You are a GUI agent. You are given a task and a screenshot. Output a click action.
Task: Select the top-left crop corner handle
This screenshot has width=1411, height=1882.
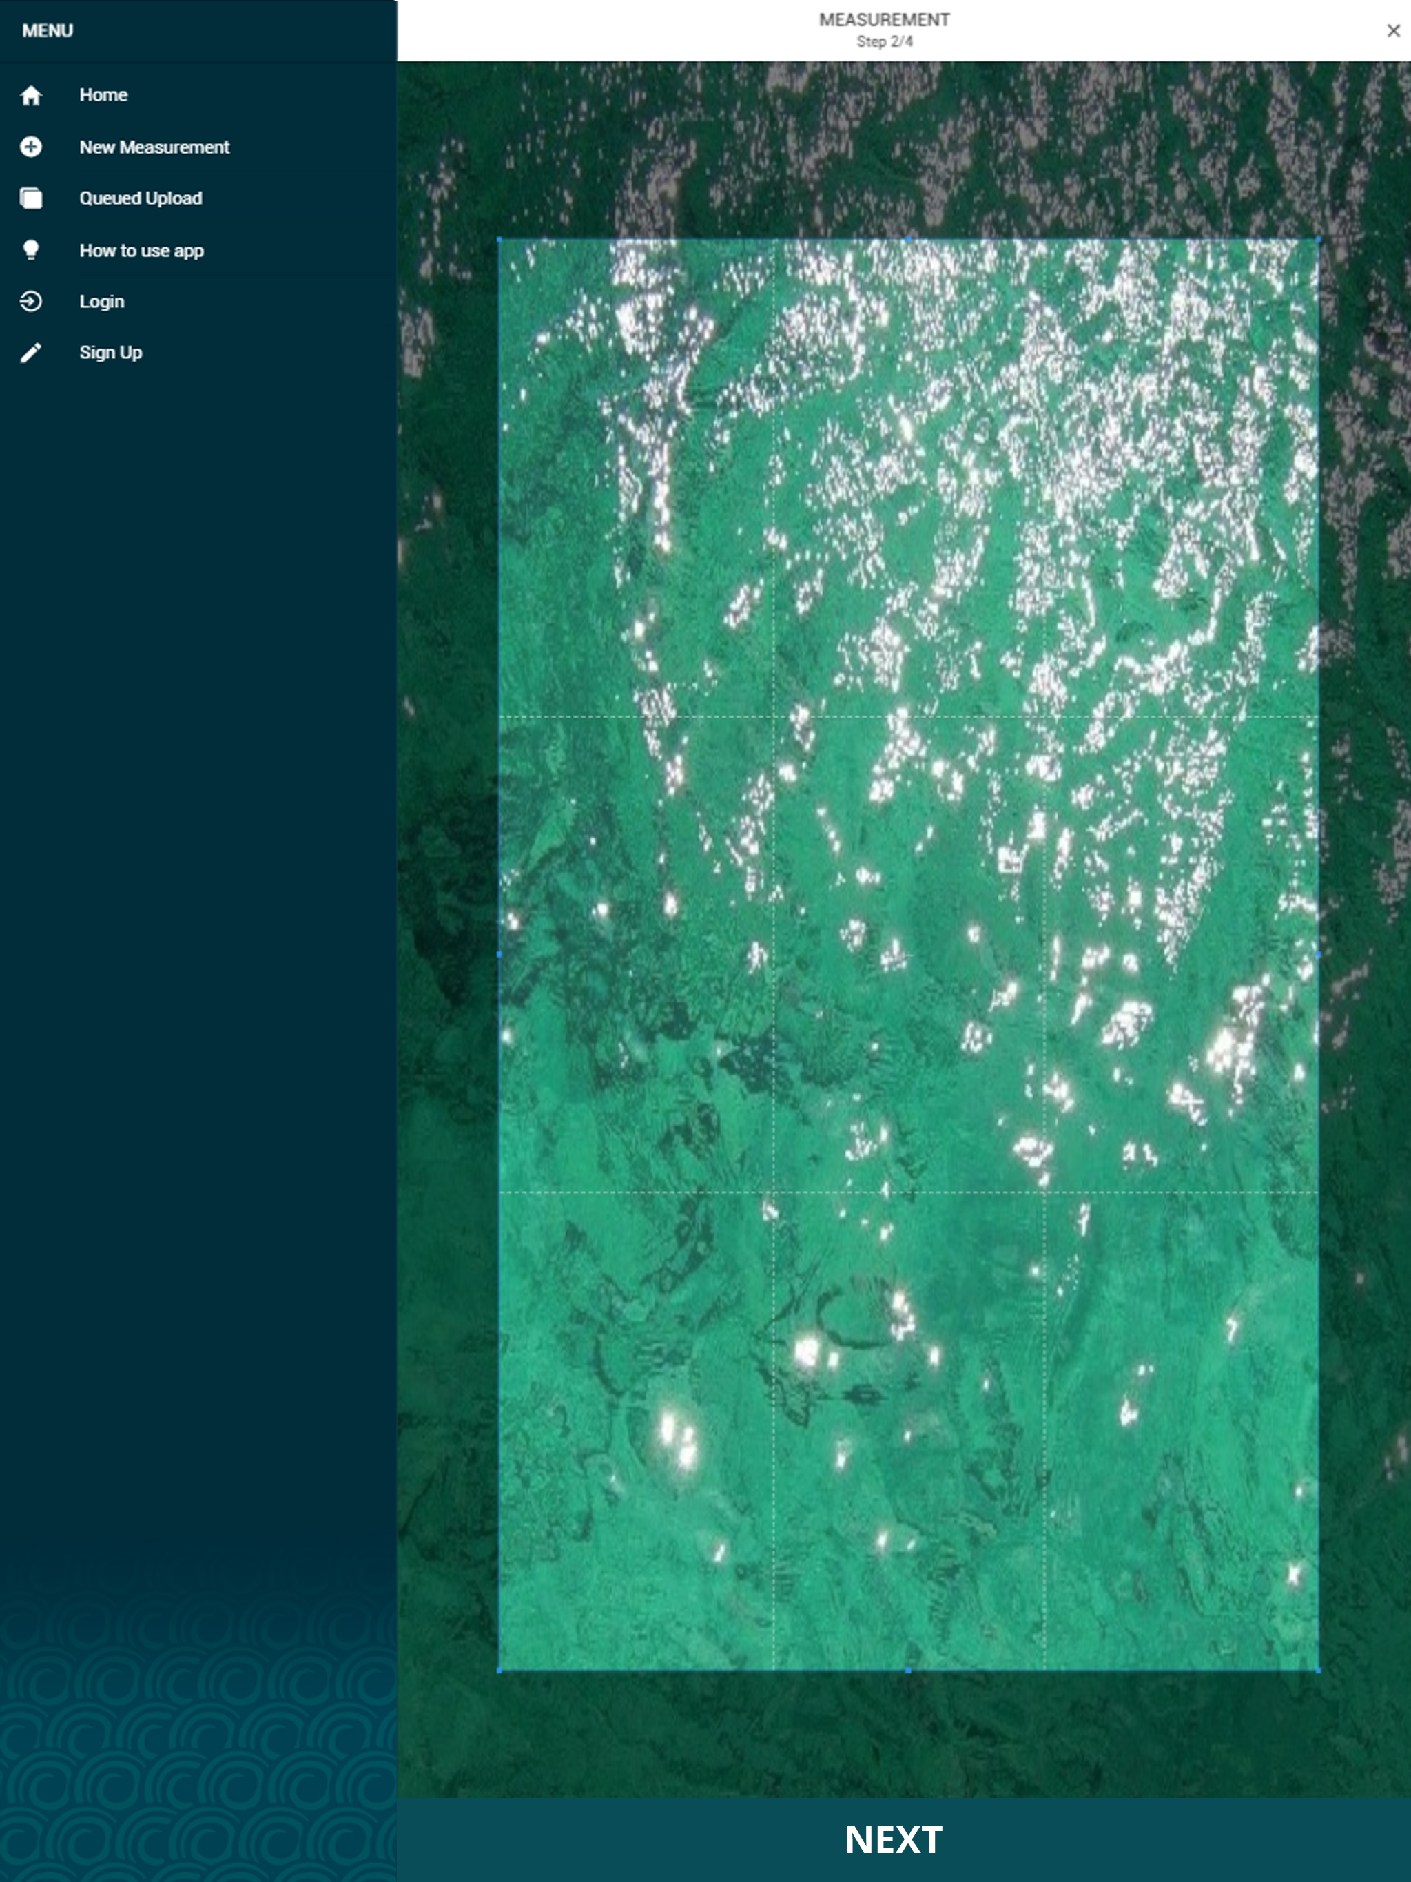tap(499, 240)
